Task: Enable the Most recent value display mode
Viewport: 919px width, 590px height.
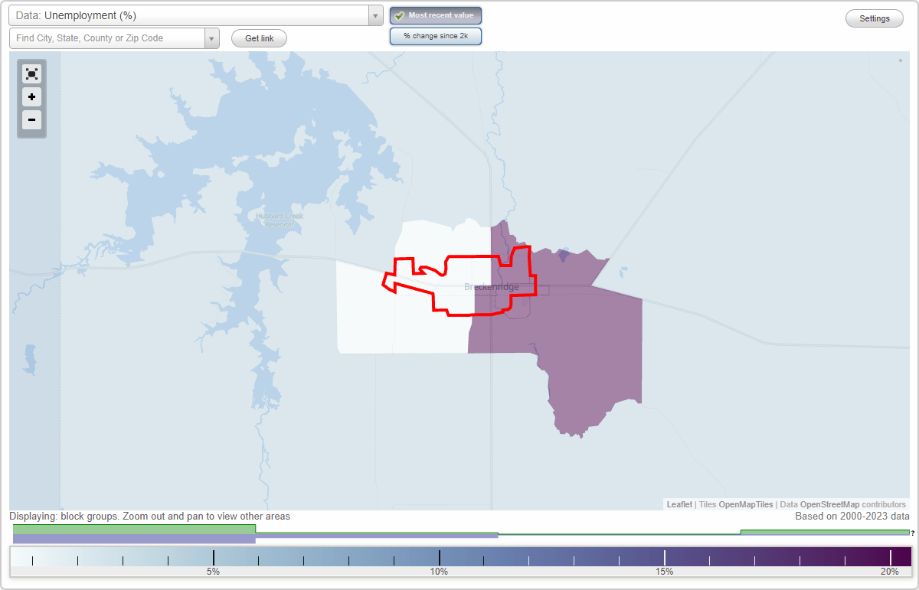Action: 435,15
